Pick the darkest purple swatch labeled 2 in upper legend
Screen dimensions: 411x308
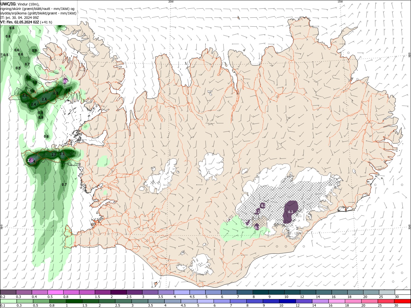click(118, 292)
